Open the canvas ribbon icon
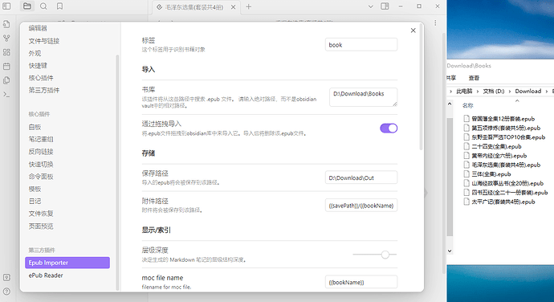Image resolution: width=554 pixels, height=302 pixels. 6,52
